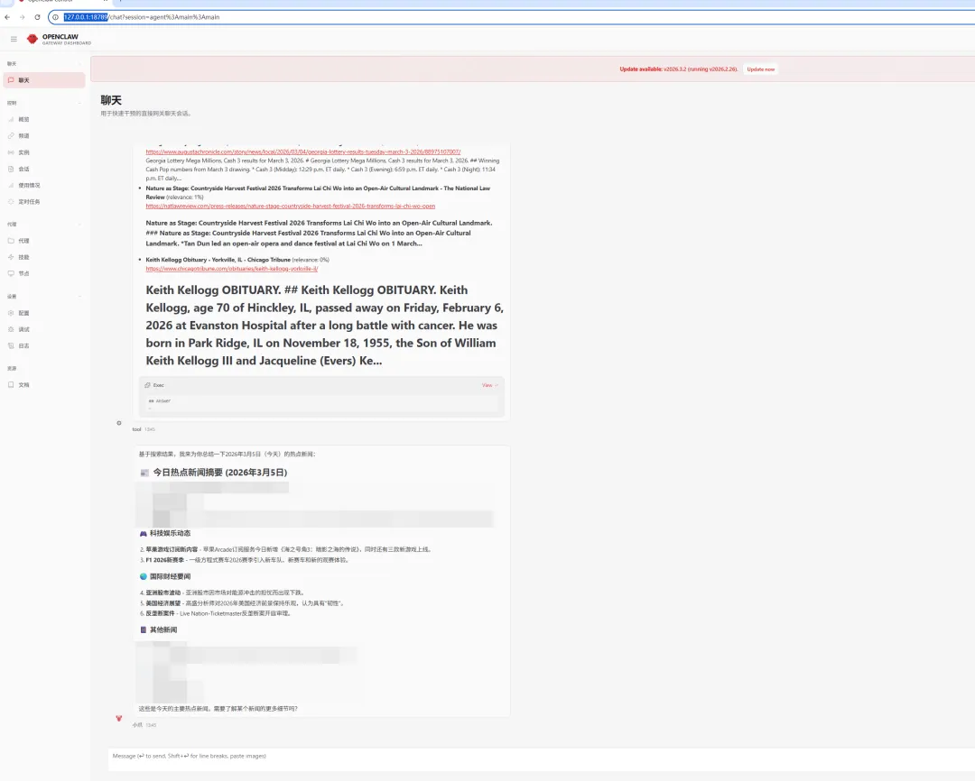Open the 概览 overview sidebar item
Screen dimensions: 975x781
(44, 119)
